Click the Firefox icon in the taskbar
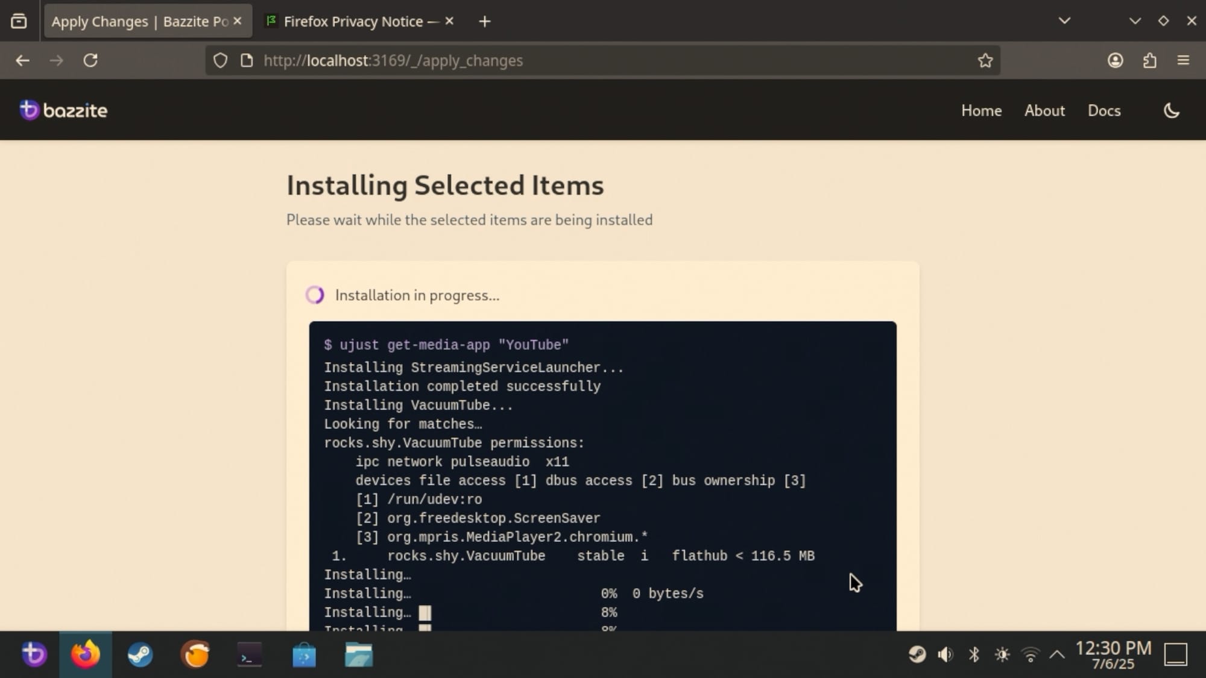Viewport: 1206px width, 678px height. (86, 654)
